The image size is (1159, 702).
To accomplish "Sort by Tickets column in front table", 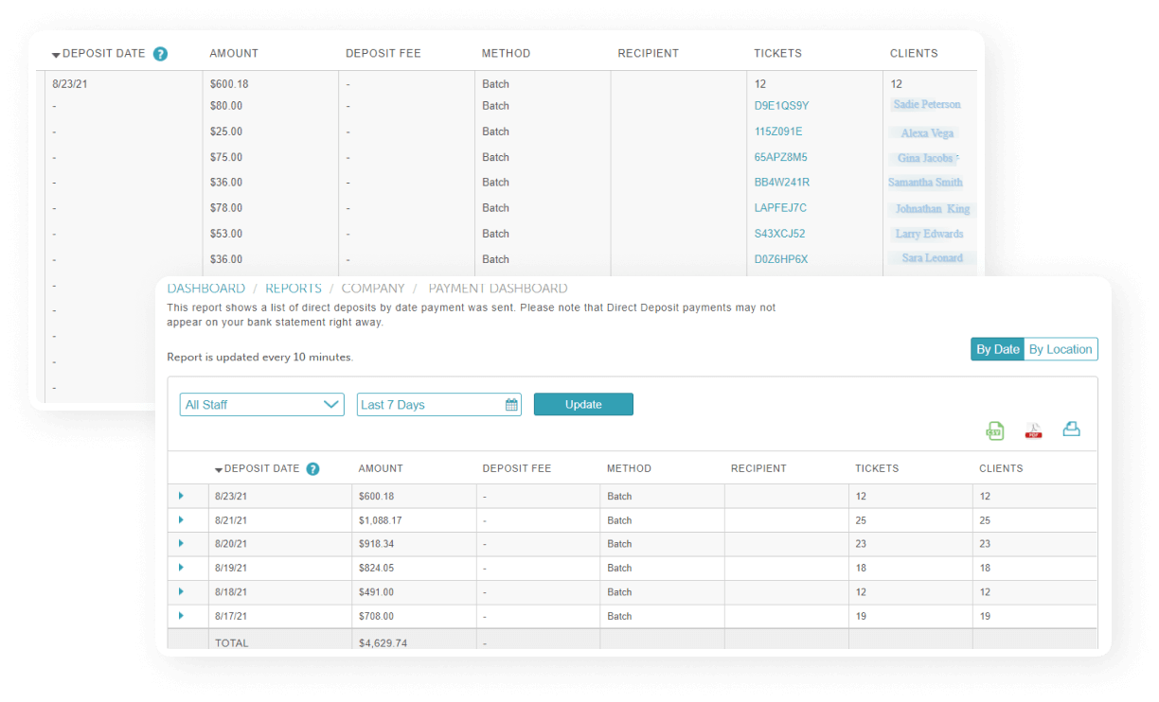I will click(x=877, y=468).
